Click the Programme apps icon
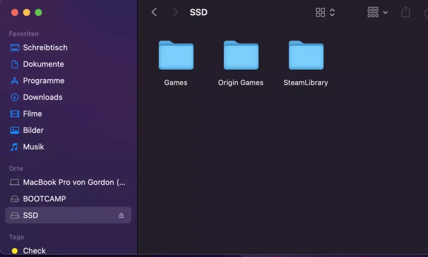The width and height of the screenshot is (428, 257). pos(15,81)
